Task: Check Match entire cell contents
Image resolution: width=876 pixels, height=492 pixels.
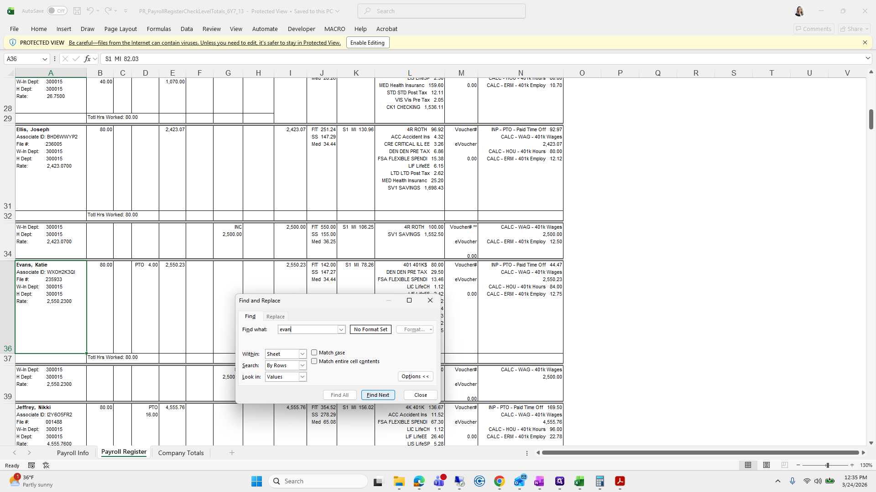Action: tap(314, 361)
